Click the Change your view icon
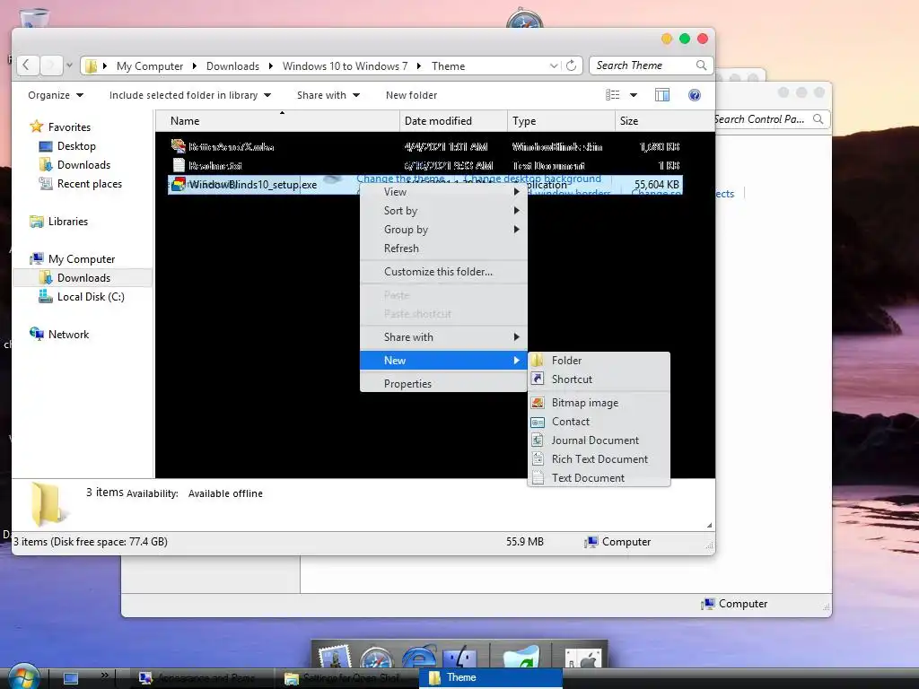Viewport: 919px width, 689px height. pyautogui.click(x=612, y=95)
